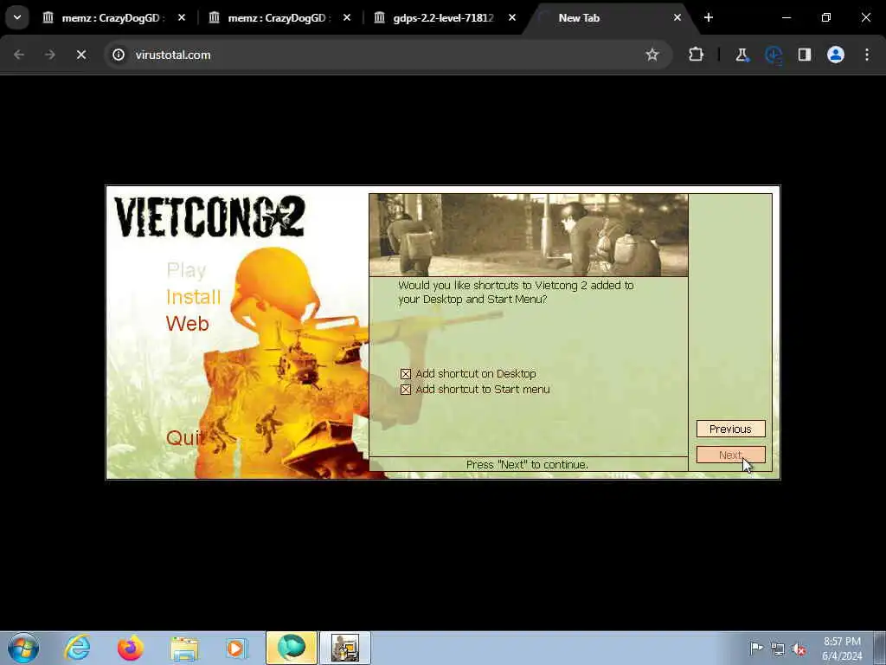
Task: Open the profile avatar menu
Action: (x=836, y=55)
